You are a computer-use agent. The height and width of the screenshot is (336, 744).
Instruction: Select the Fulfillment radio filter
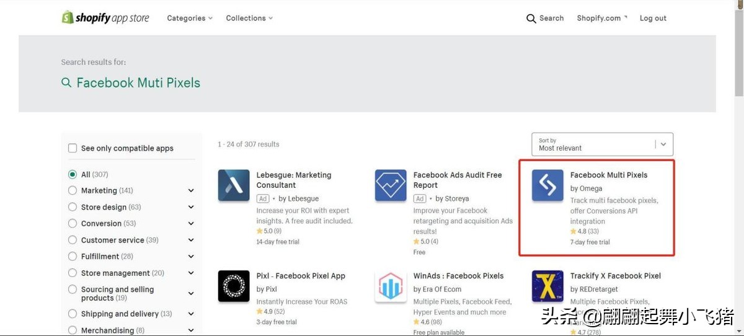point(73,257)
